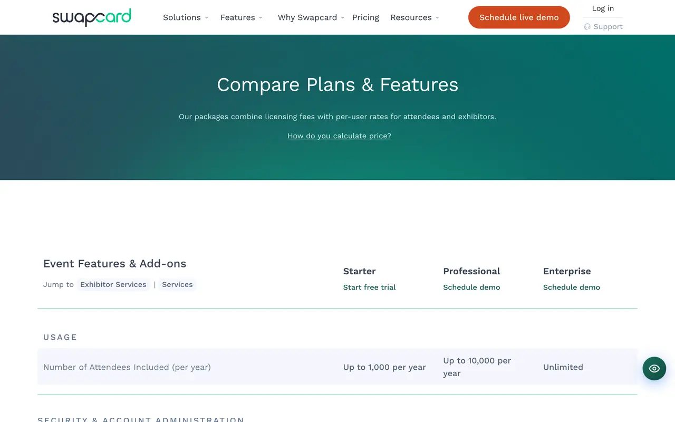Open the Why Swapcard menu
Screen dimensions: 675x422
307,17
